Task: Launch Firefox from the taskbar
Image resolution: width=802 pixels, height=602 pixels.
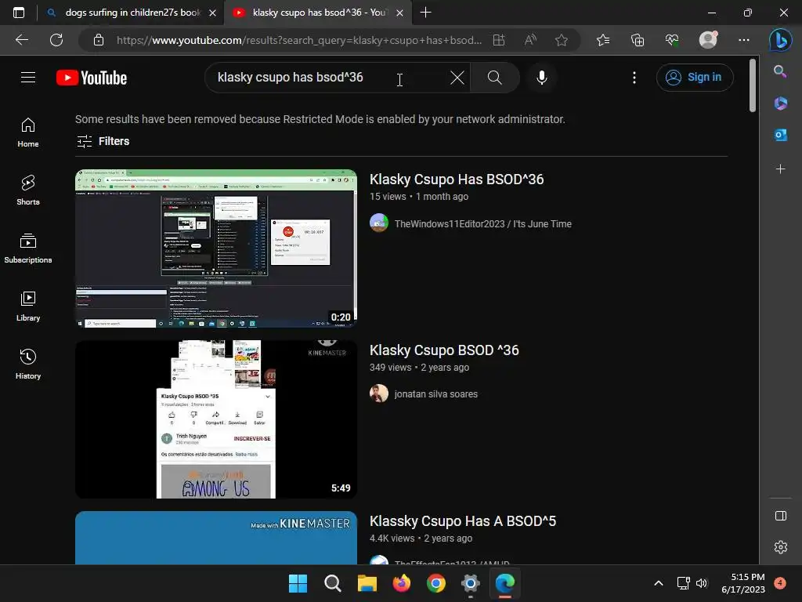Action: 402,583
